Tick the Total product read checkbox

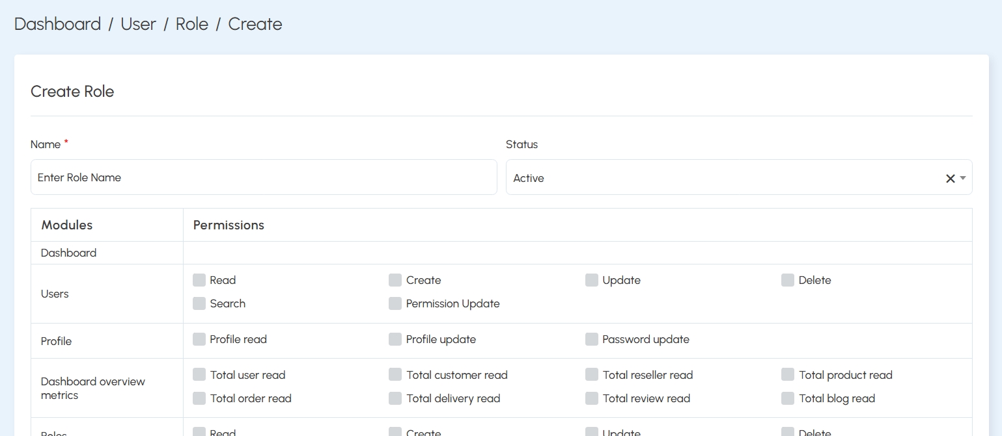[788, 375]
